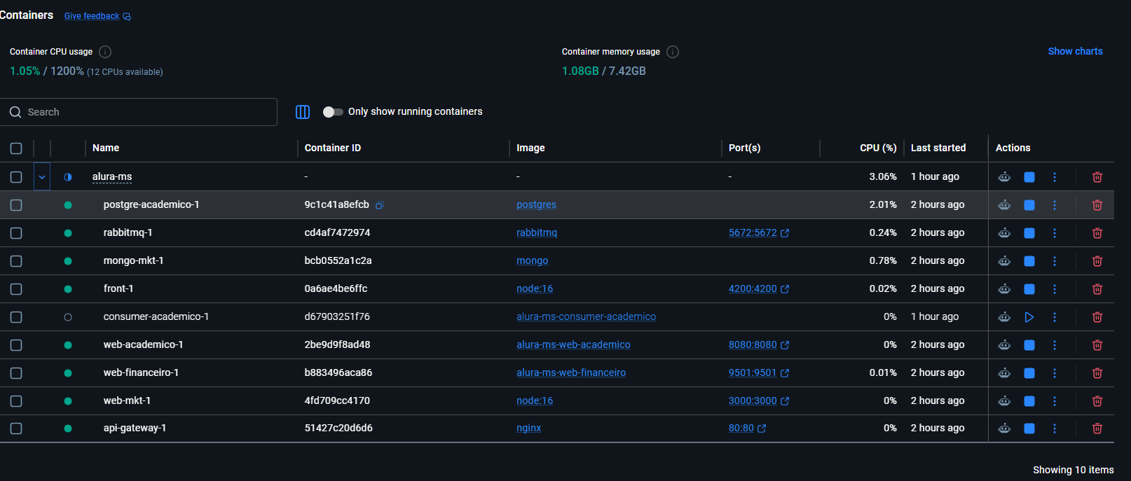Open the manage columns icon
The width and height of the screenshot is (1131, 481).
(x=303, y=112)
